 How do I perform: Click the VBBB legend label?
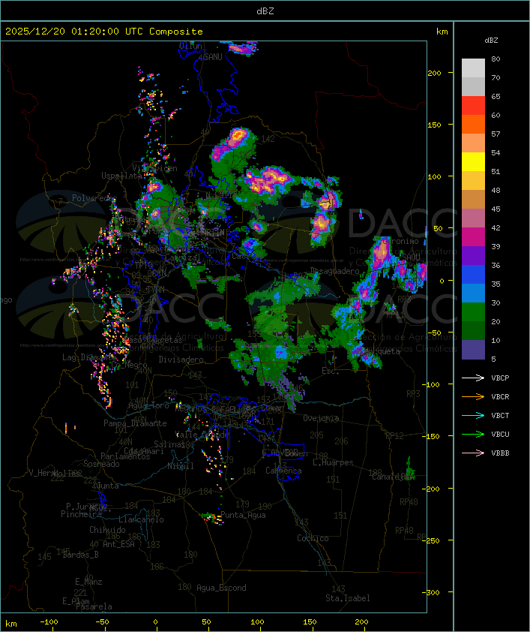point(500,453)
